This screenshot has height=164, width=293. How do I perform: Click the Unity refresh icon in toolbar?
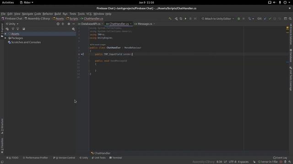pyautogui.click(x=181, y=19)
